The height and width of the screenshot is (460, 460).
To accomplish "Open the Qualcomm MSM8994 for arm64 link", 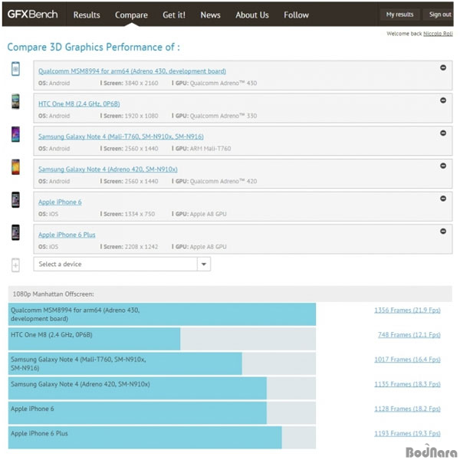I will pos(132,71).
